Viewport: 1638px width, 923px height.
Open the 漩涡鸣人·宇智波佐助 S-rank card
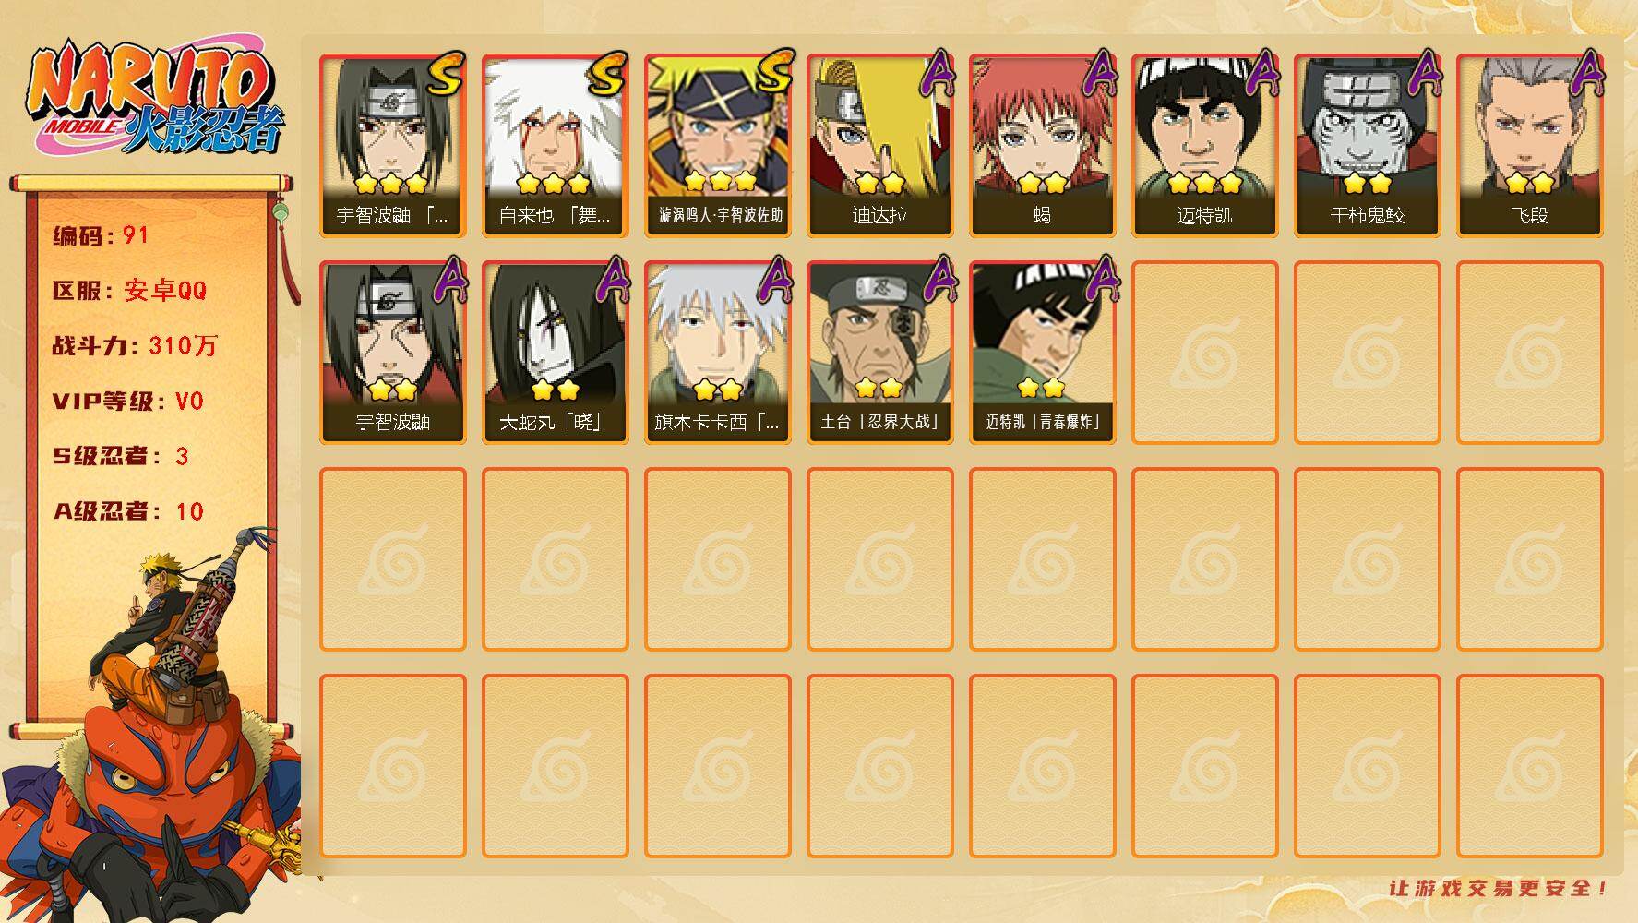click(x=717, y=146)
